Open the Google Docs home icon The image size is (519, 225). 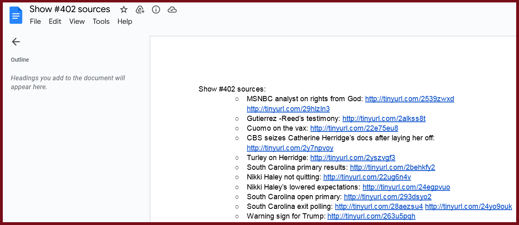(x=16, y=15)
